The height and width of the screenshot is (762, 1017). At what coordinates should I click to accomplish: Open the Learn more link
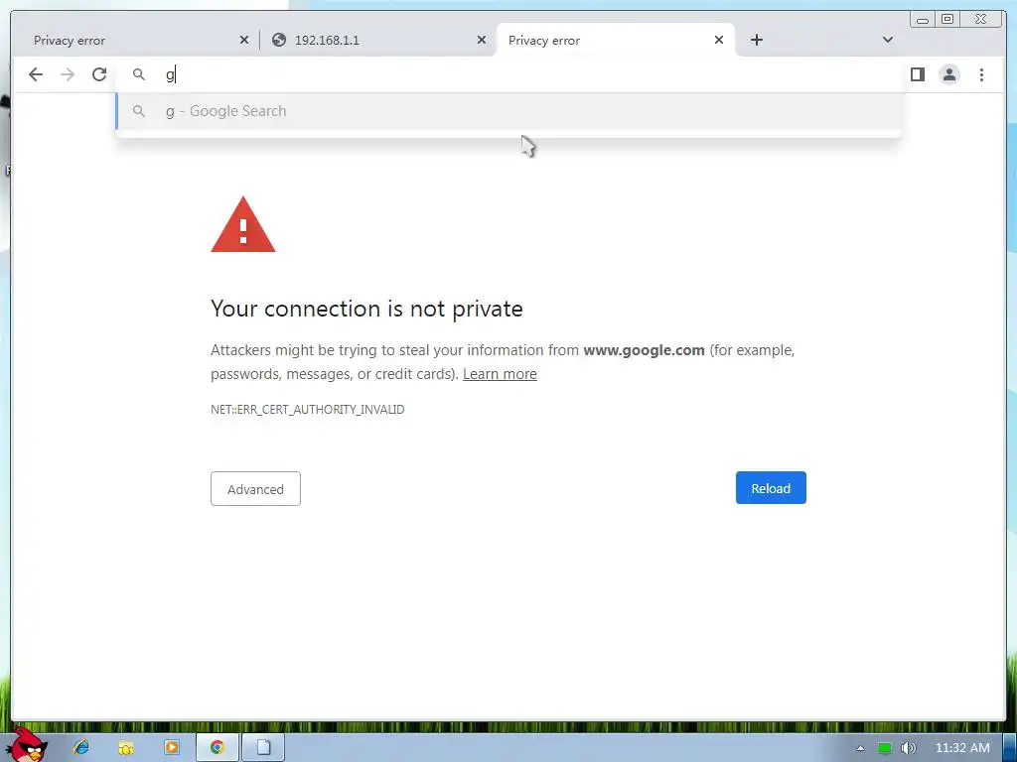[500, 374]
